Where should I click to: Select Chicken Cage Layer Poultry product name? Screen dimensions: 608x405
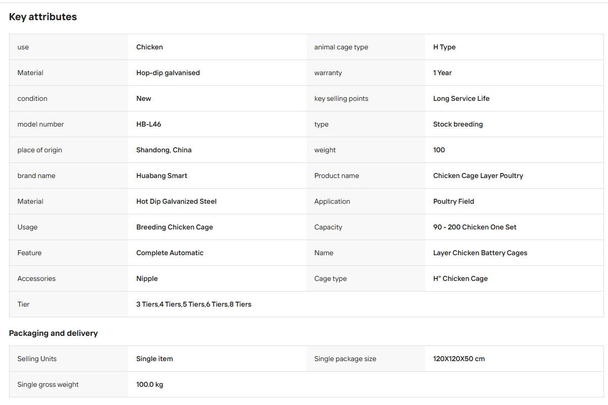click(x=478, y=176)
